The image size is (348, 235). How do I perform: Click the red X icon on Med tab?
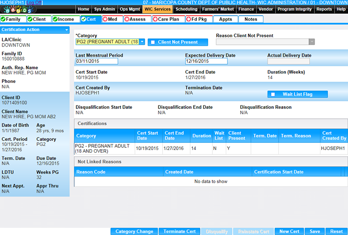click(x=105, y=19)
